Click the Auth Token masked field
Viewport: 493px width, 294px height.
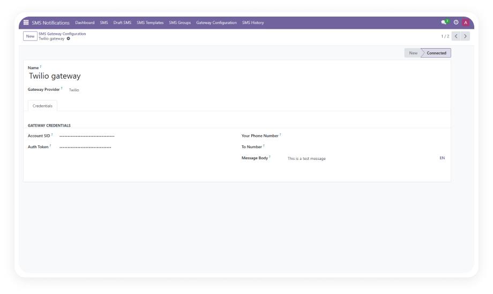85,147
